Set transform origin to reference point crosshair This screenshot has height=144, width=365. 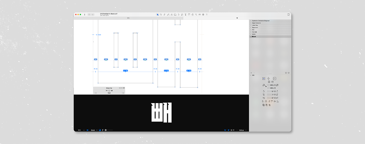[268, 79]
